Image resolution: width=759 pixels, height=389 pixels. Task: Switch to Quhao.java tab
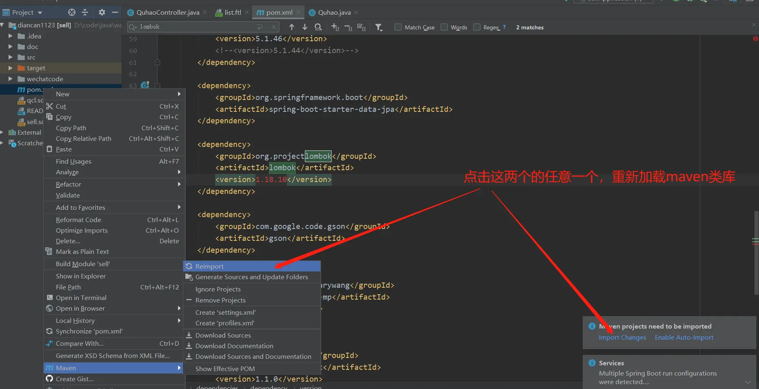coord(334,12)
